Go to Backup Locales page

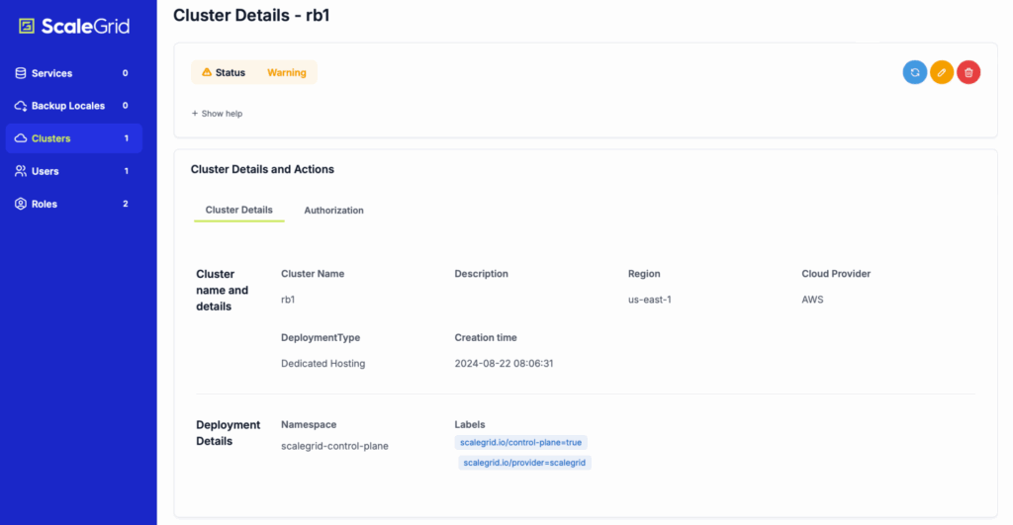tap(67, 106)
